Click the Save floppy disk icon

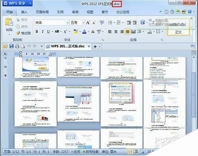[x=11, y=46]
